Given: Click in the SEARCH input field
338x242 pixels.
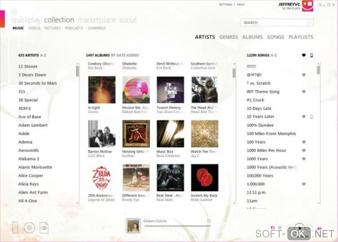Looking at the screenshot, I should 277,23.
